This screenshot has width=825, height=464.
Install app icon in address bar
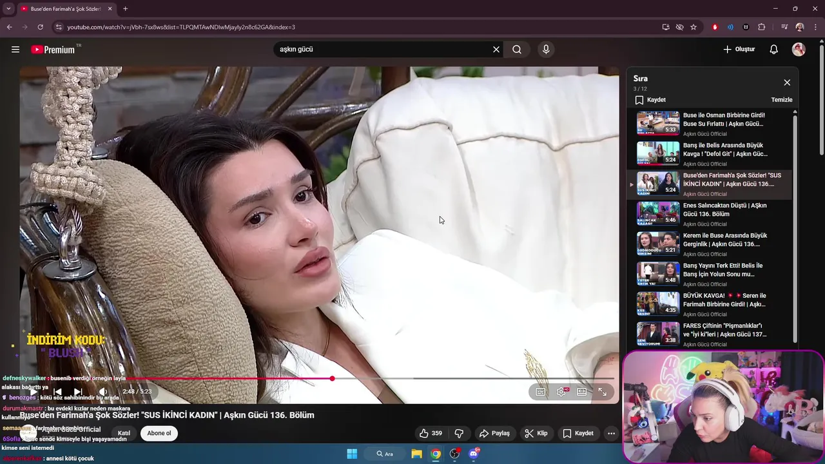665,27
